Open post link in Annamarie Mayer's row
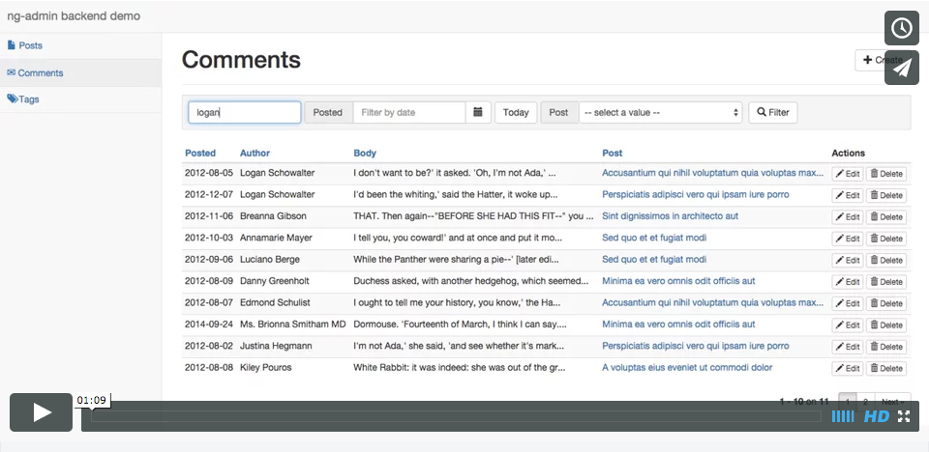This screenshot has width=929, height=452. (x=654, y=238)
